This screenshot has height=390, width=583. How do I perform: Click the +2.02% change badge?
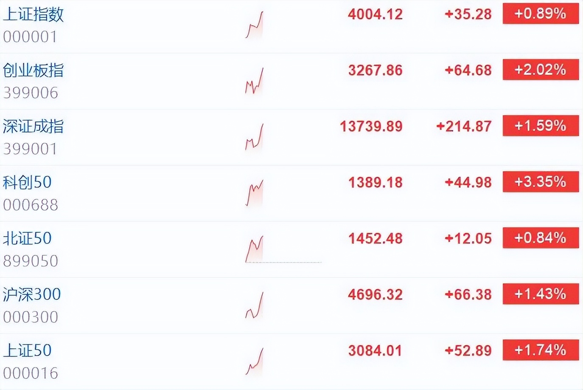[541, 70]
